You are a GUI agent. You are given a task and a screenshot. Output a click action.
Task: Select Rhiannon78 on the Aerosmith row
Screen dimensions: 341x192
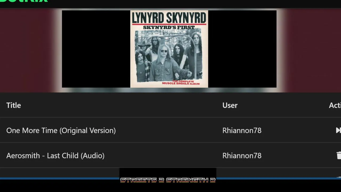[242, 155]
